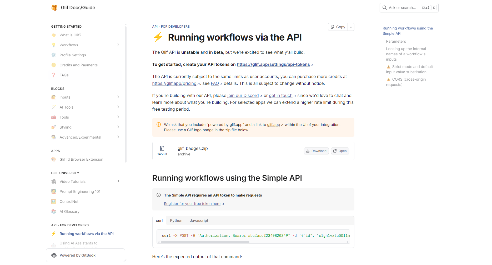
Task: Switch to the Python code tab
Action: coord(176,220)
